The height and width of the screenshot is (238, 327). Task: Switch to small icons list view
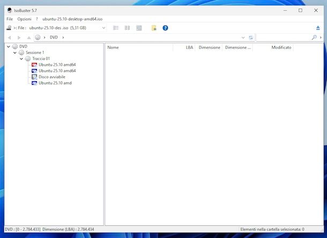[128, 28]
